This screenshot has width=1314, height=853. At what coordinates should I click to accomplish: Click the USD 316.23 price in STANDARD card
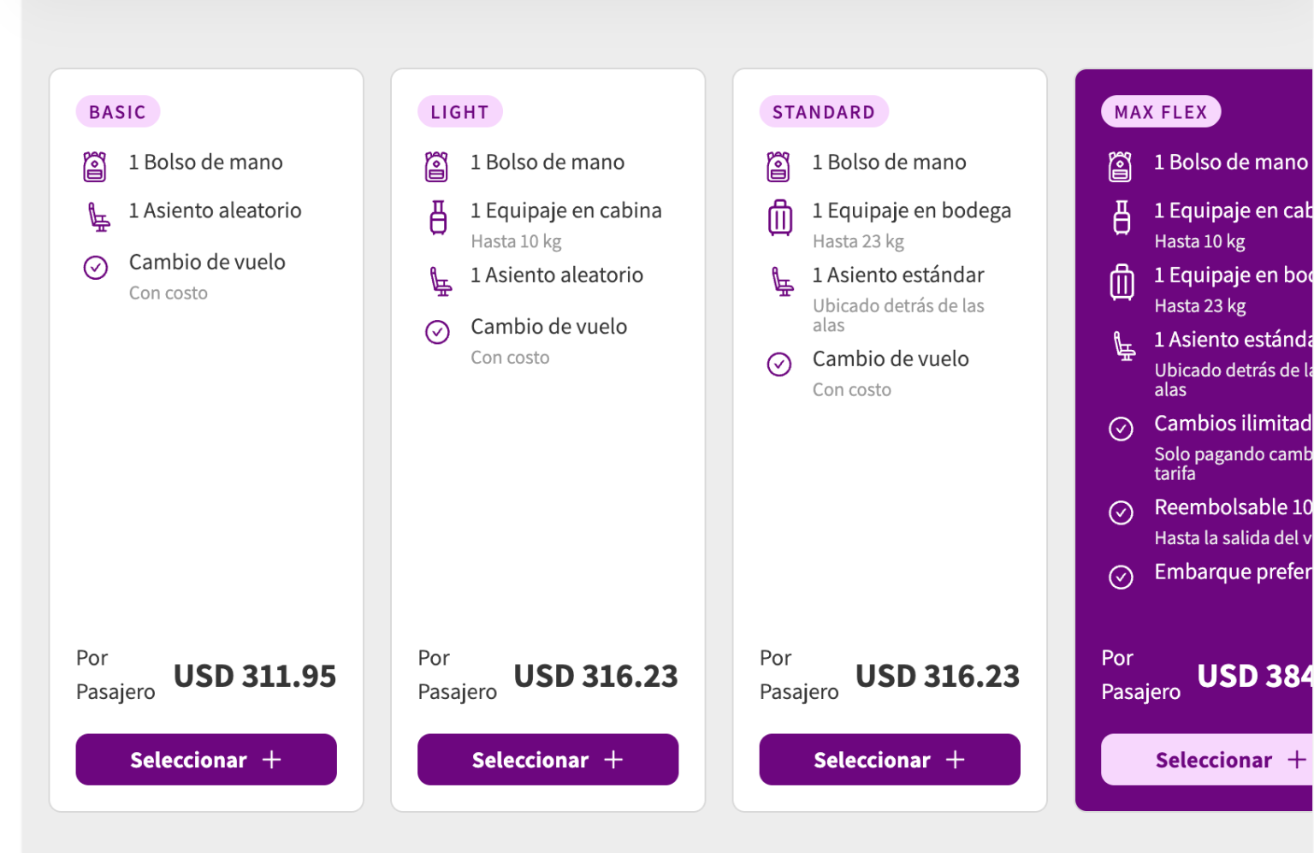tap(937, 677)
